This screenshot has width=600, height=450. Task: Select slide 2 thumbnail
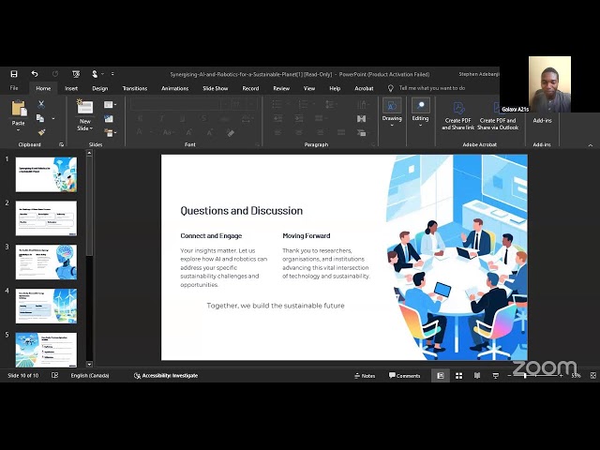[46, 218]
